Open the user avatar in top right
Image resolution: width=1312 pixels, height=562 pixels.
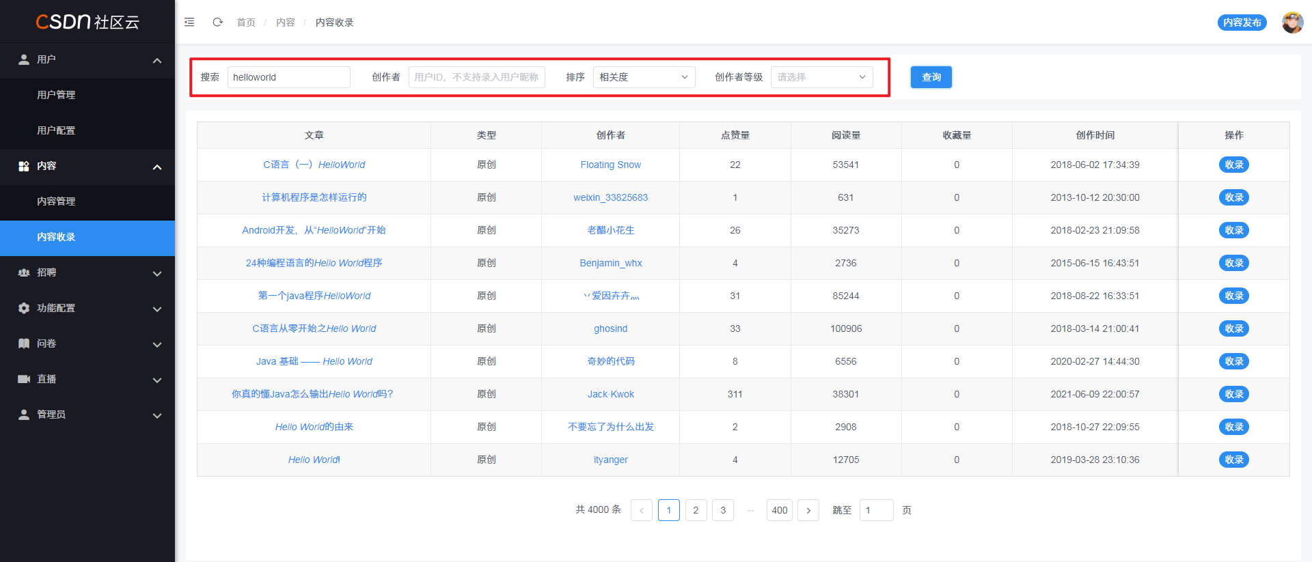(x=1291, y=23)
